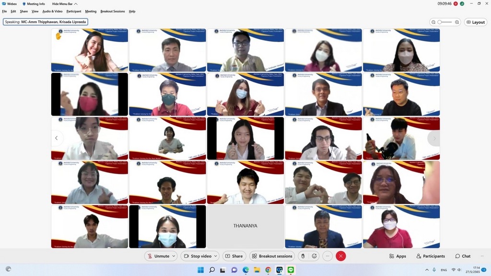Toggle the Participants panel

click(x=431, y=256)
